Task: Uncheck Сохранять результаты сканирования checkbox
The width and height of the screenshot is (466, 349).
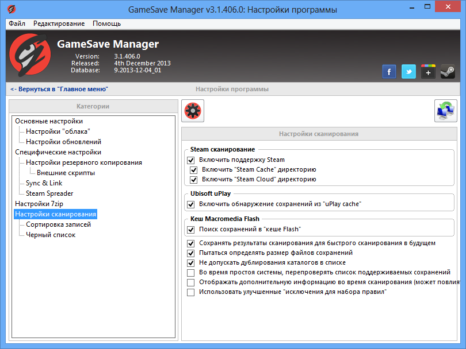Action: pyautogui.click(x=191, y=243)
